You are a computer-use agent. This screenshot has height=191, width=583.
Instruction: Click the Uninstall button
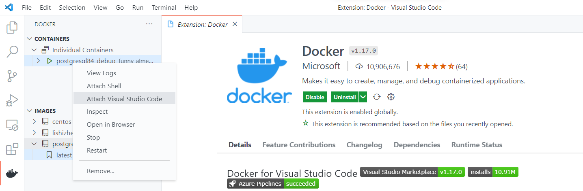pos(345,97)
